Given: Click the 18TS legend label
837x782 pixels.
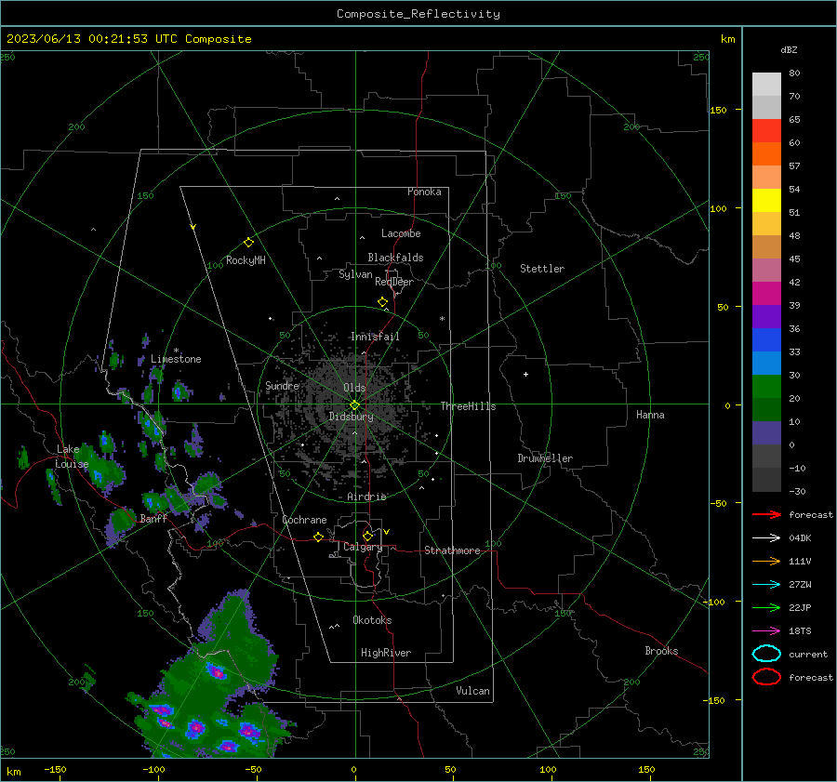Looking at the screenshot, I should (800, 631).
